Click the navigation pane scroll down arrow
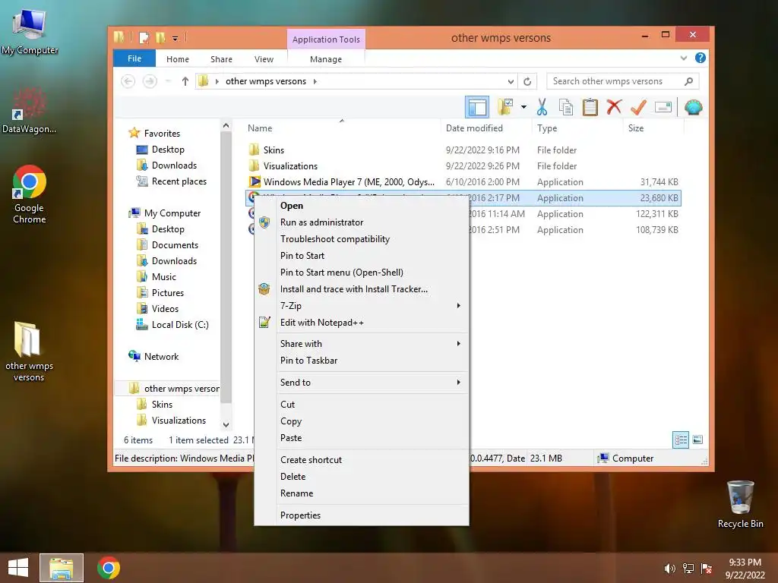Viewport: 778px width, 583px height. coord(226,425)
